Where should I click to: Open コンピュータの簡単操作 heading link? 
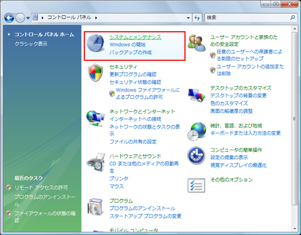(236, 150)
